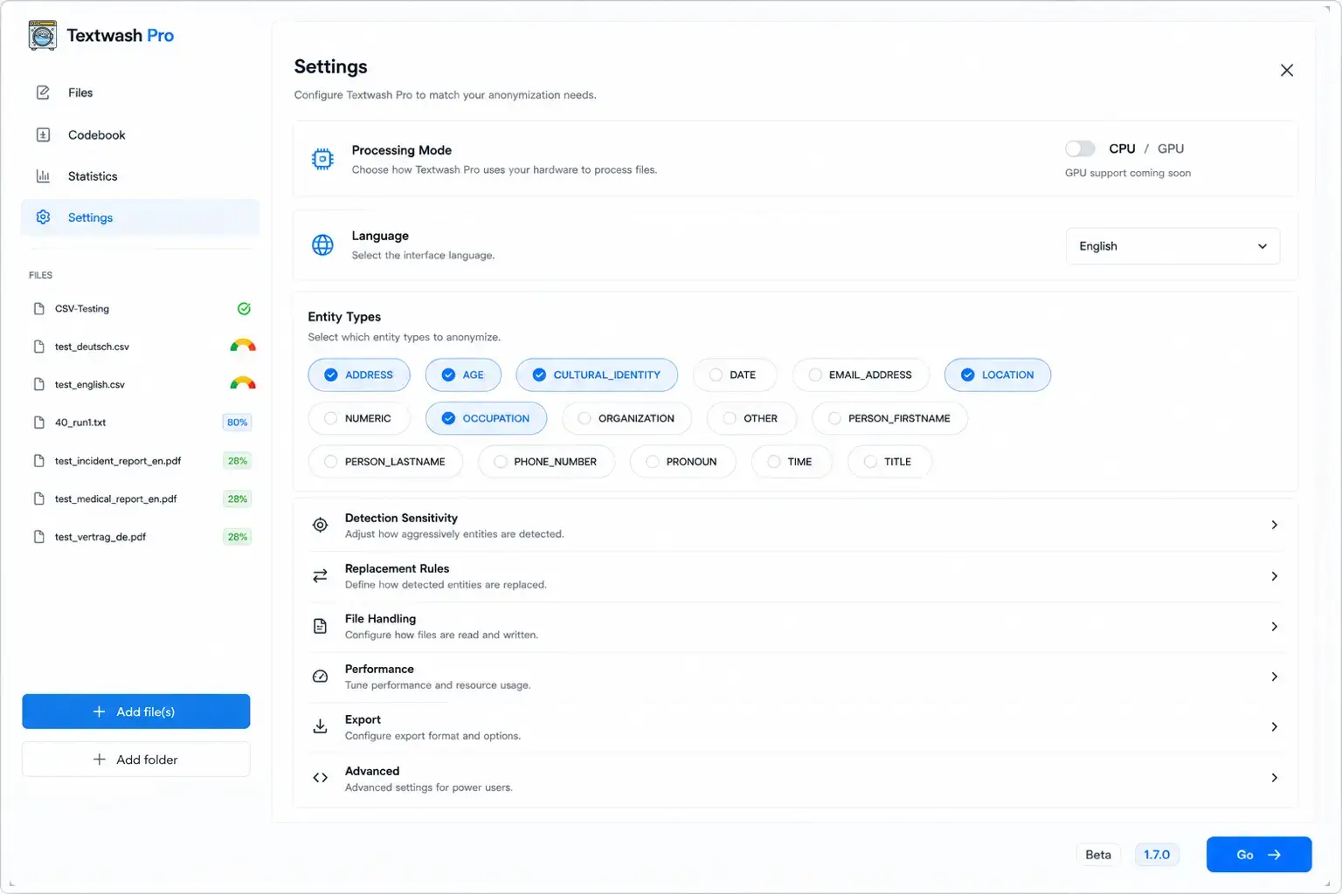Image resolution: width=1342 pixels, height=894 pixels.
Task: Click the Language globe icon
Action: coord(322,245)
